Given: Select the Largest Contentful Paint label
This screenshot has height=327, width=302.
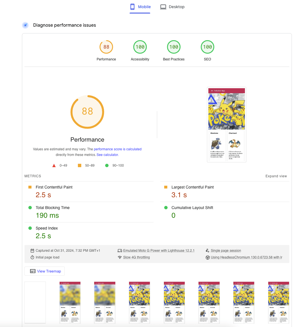Looking at the screenshot, I should pos(192,187).
